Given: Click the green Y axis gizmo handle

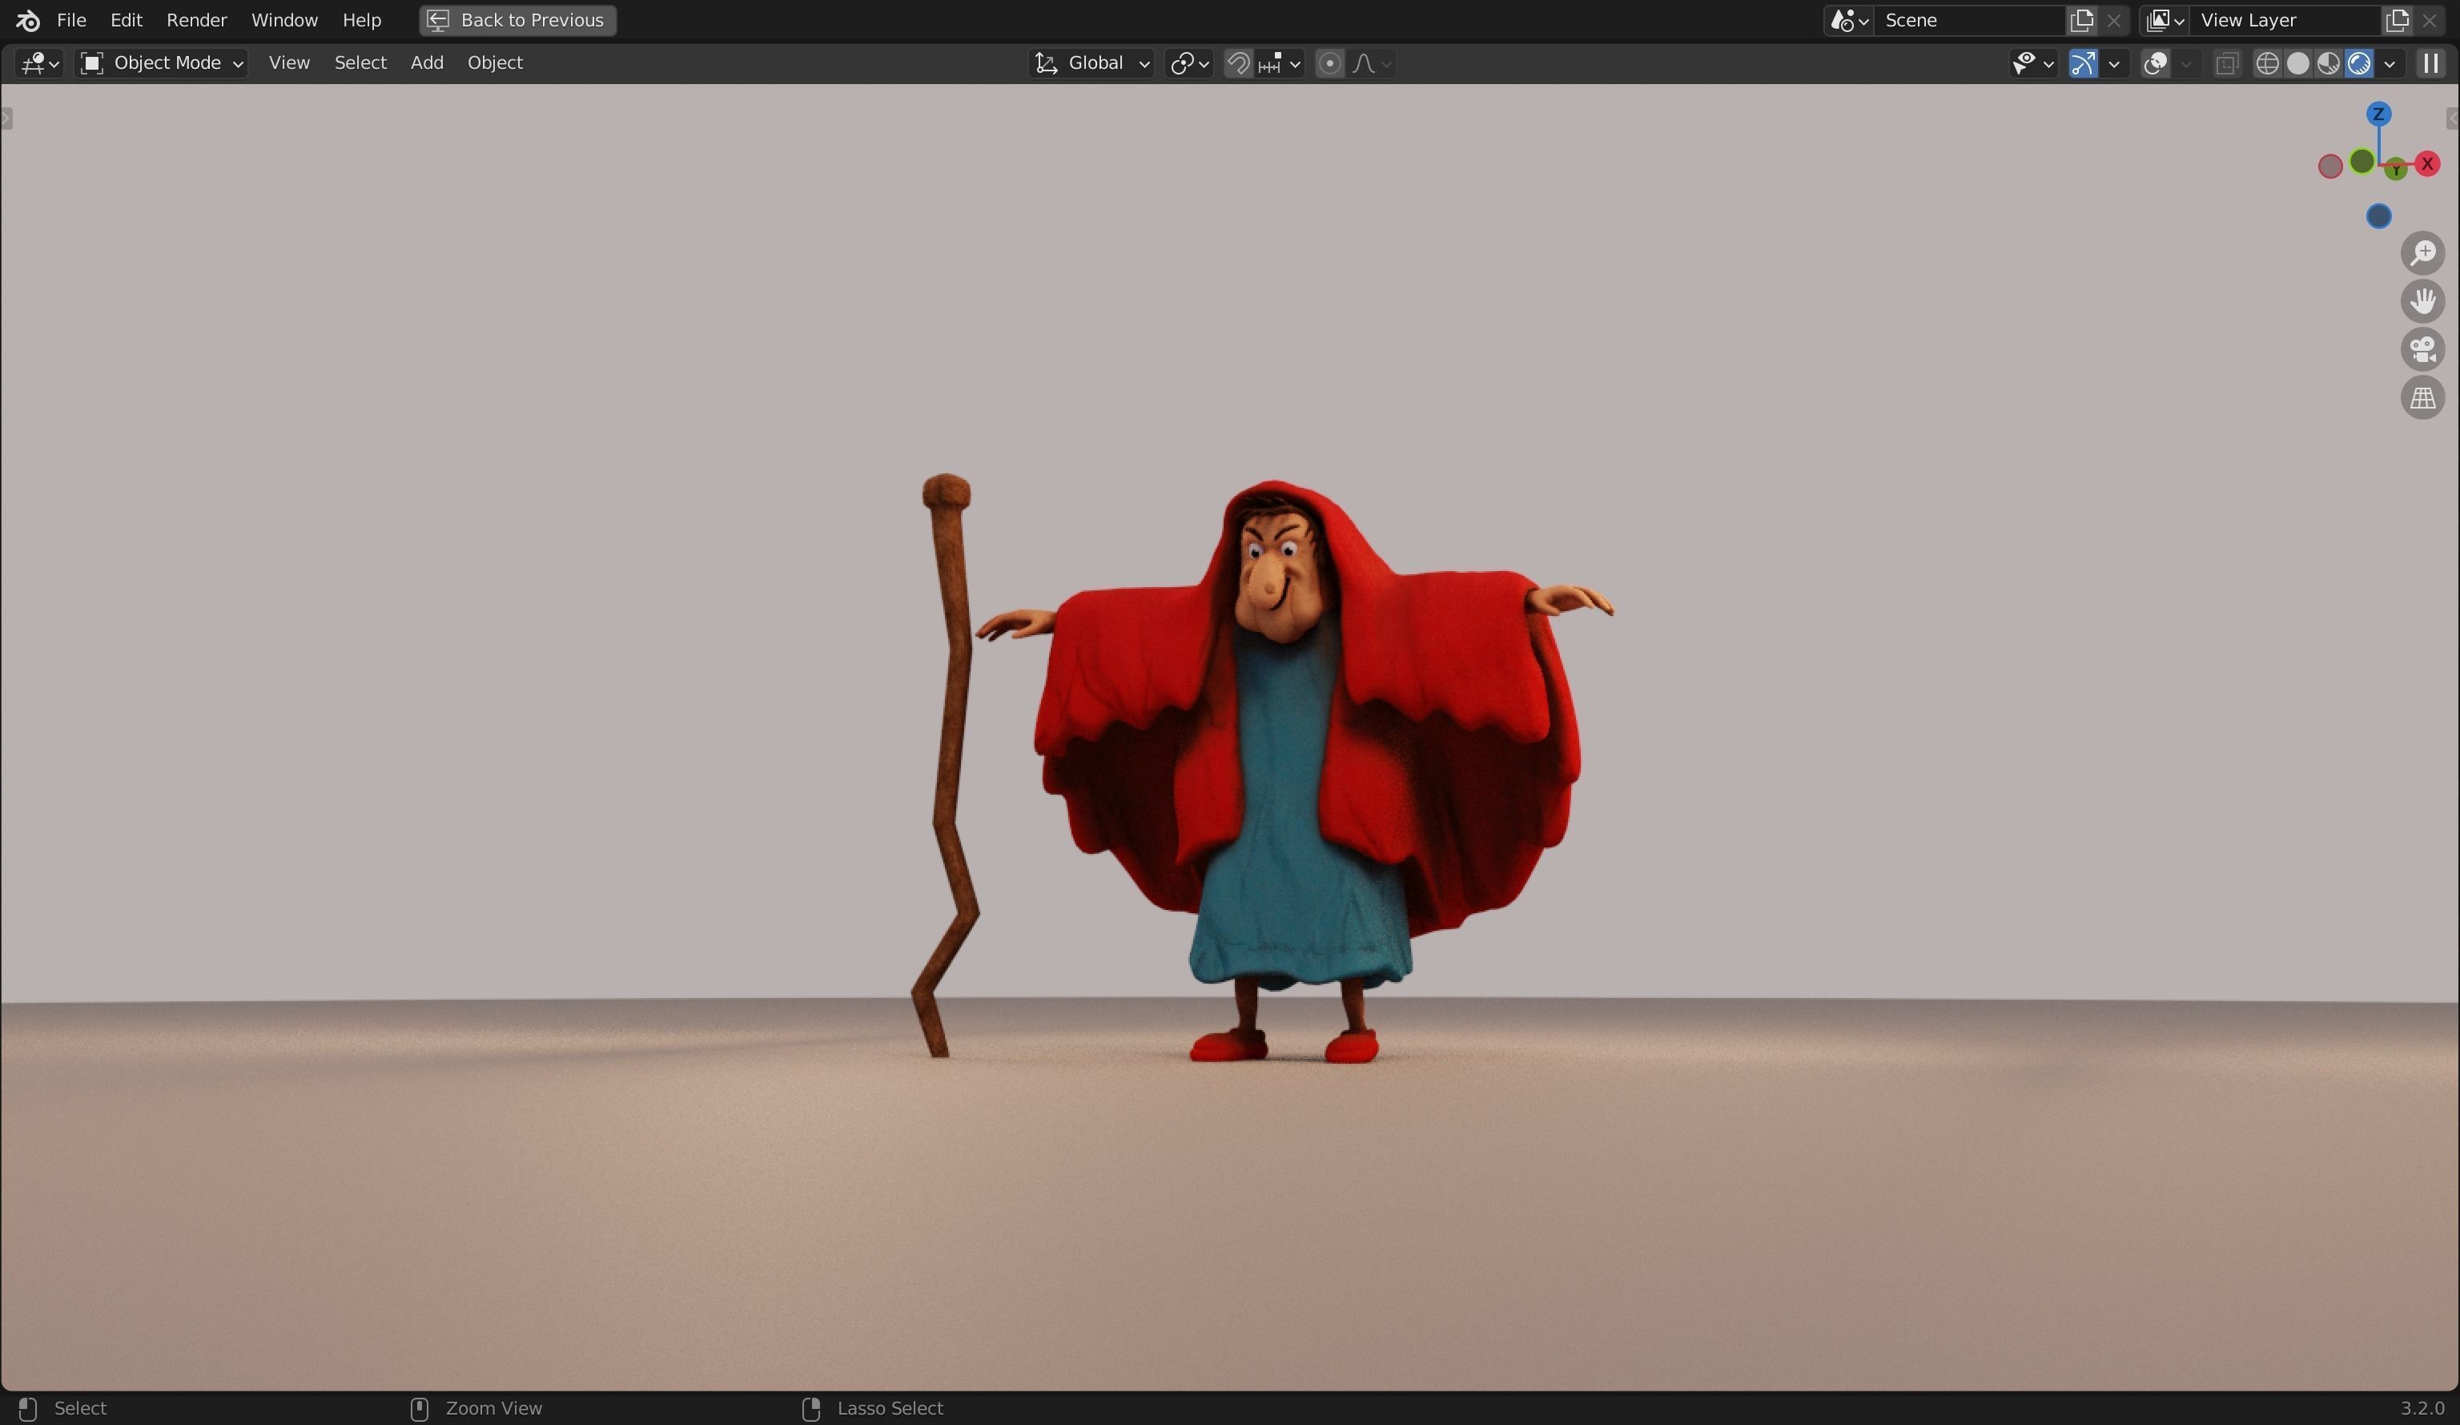Looking at the screenshot, I should pos(2396,170).
